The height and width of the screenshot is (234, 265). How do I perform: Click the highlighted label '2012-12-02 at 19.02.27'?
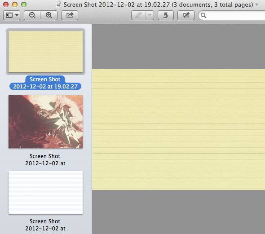coord(45,86)
